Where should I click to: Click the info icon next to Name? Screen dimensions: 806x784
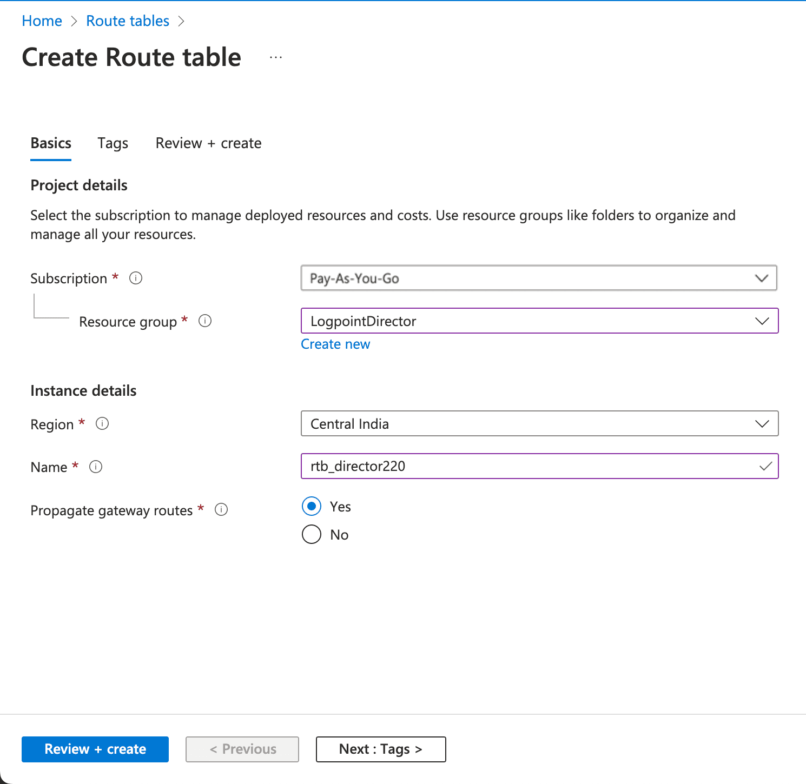(x=96, y=467)
